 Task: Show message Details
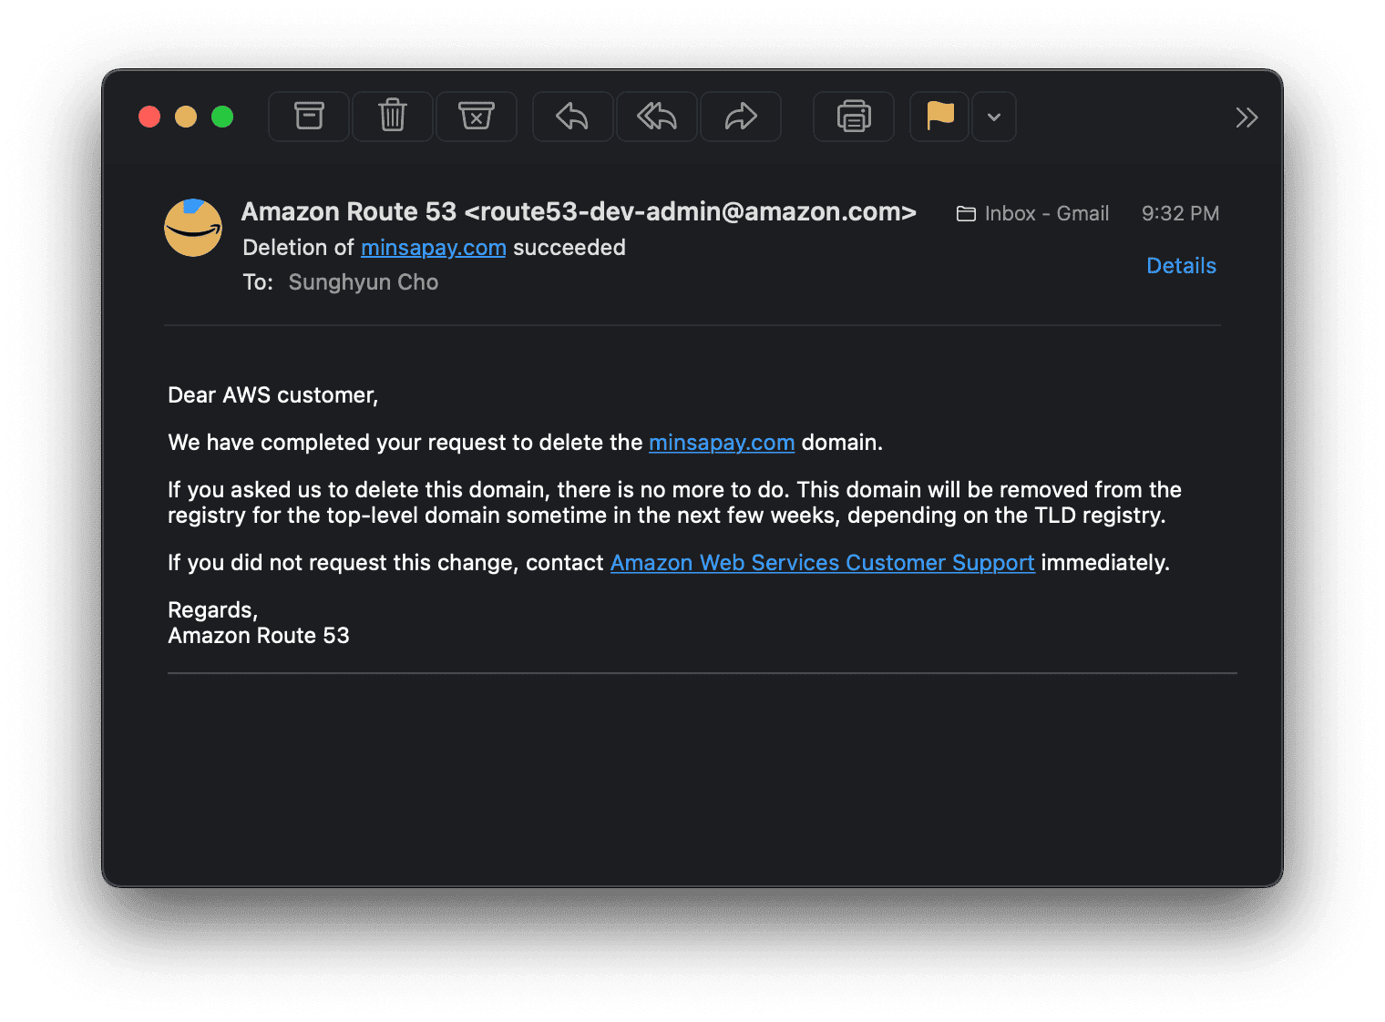[x=1181, y=266]
